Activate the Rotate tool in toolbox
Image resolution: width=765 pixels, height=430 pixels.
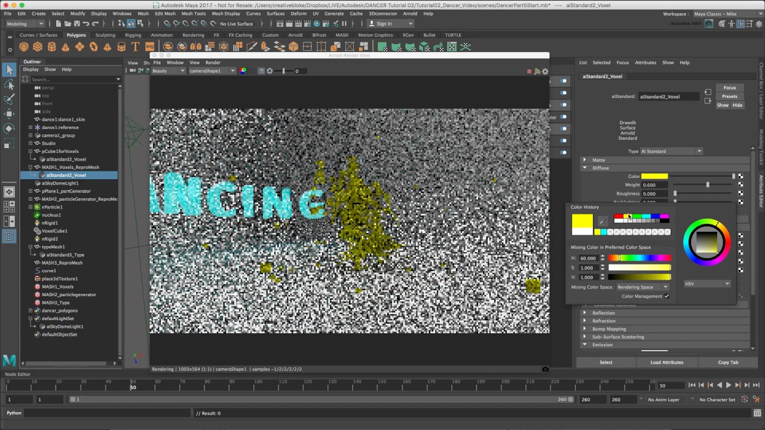(x=9, y=128)
